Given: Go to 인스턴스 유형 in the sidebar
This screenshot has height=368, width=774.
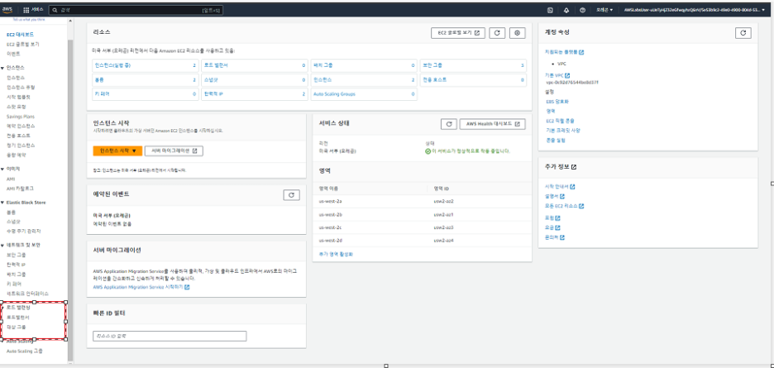Looking at the screenshot, I should coord(21,87).
